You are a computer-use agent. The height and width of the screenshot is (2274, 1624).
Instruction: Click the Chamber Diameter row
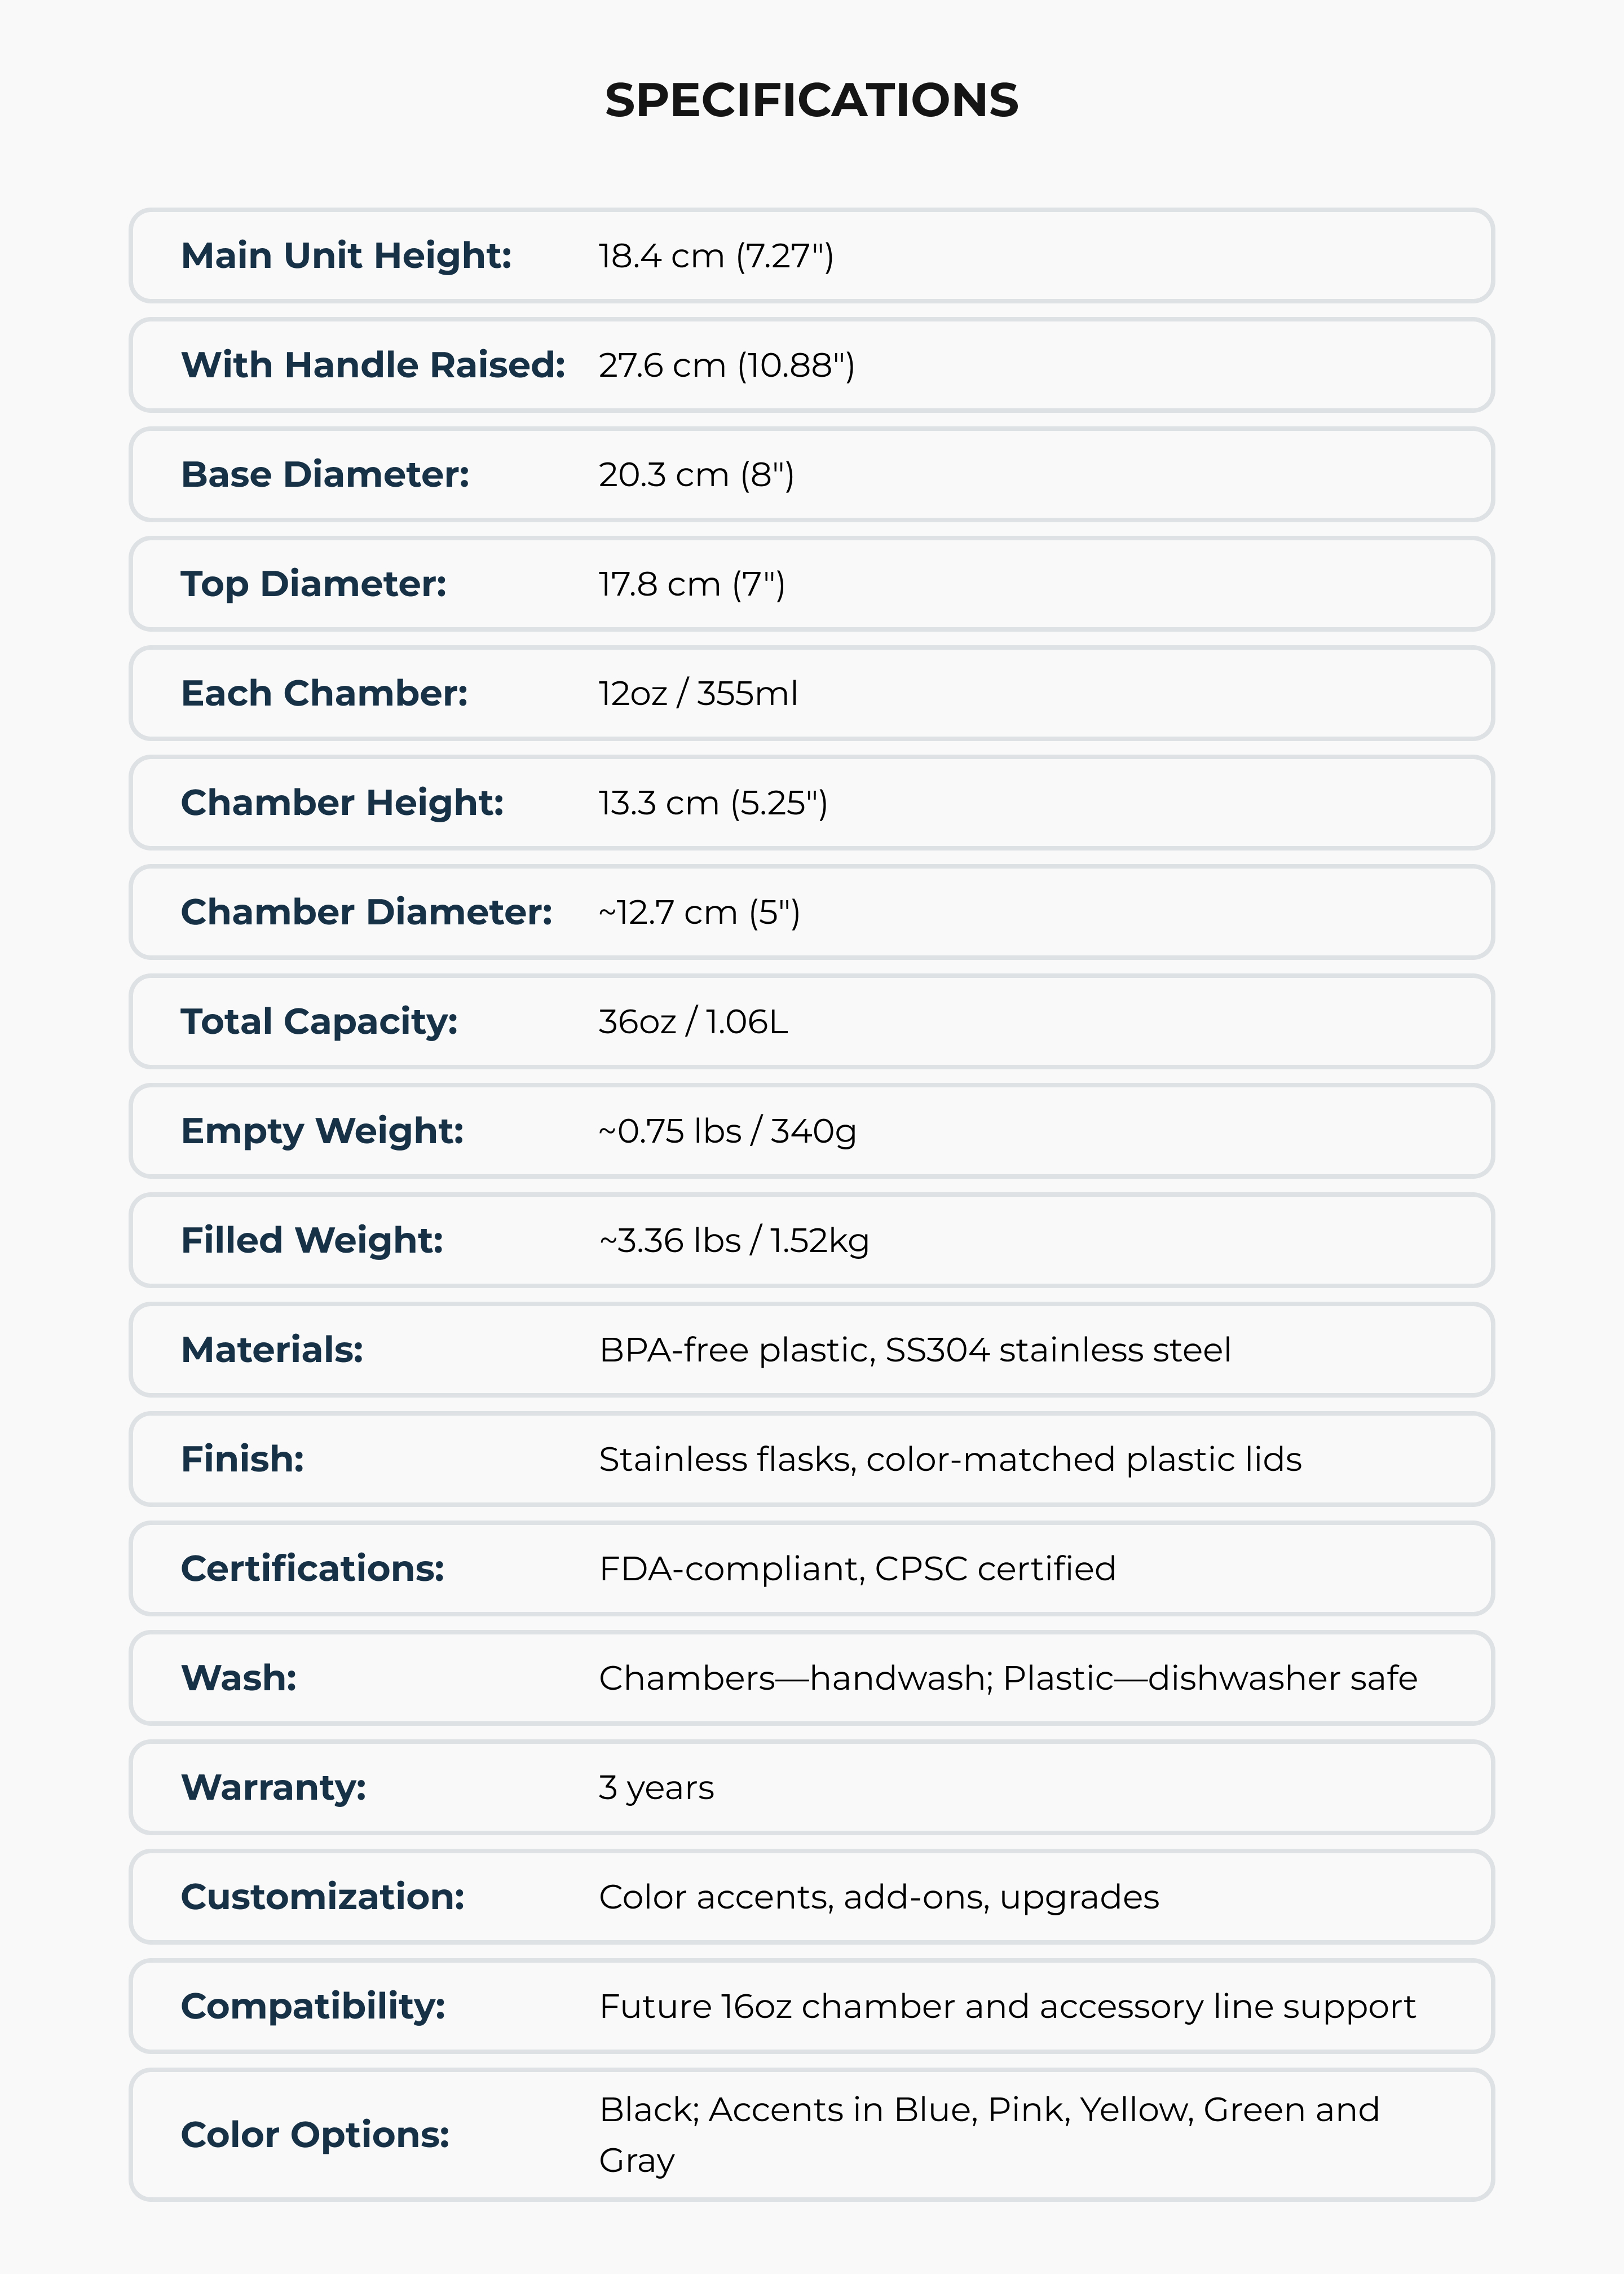point(811,912)
